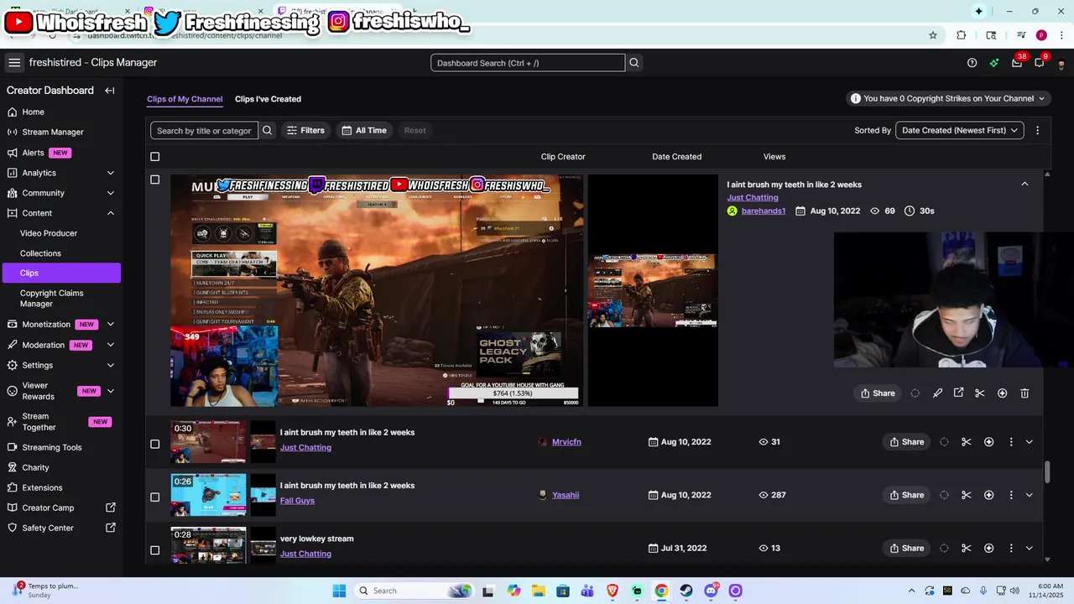Open Chrome extensions puzzle icon
The height and width of the screenshot is (604, 1074).
962,35
